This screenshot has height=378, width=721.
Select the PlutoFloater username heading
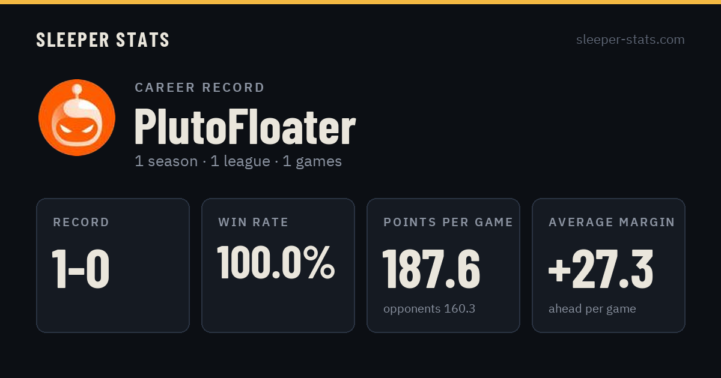click(x=245, y=127)
